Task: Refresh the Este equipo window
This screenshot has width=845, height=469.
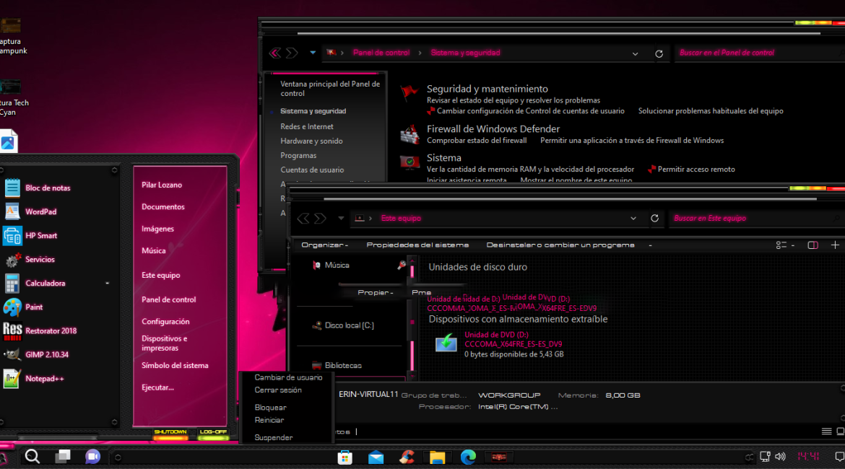Action: [x=654, y=218]
